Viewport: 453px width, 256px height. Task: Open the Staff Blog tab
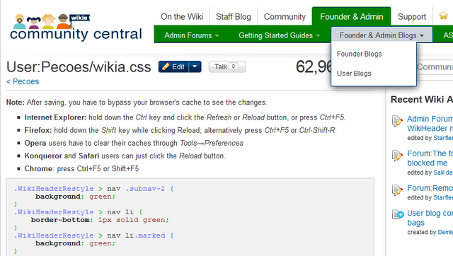click(234, 17)
